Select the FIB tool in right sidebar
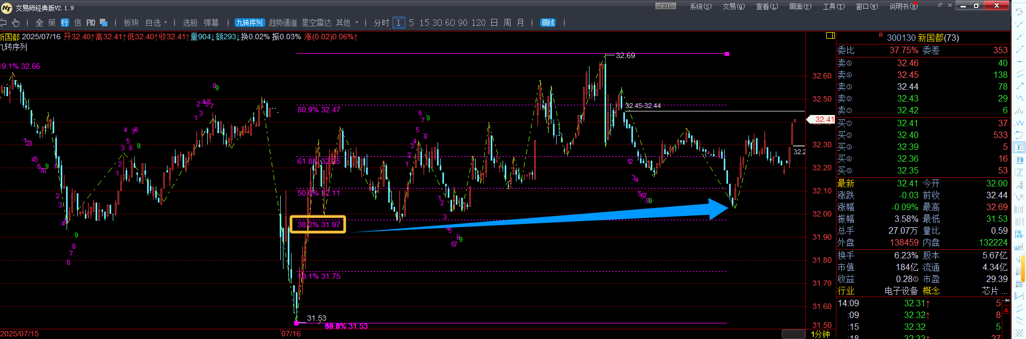This screenshot has width=1026, height=339. (1019, 234)
